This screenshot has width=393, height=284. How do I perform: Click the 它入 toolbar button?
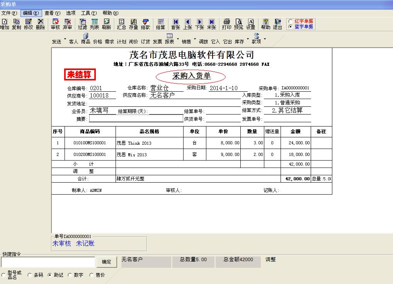215,41
